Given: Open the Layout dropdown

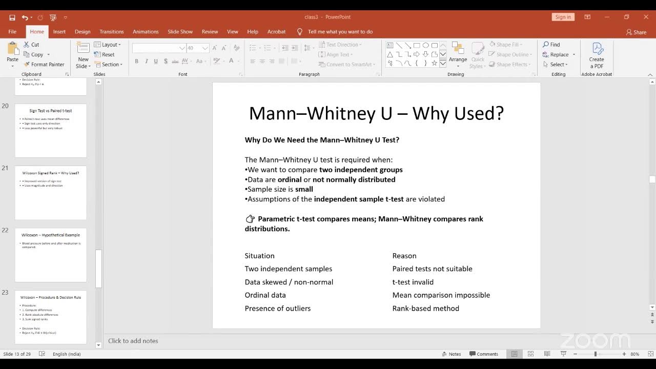Looking at the screenshot, I should click(x=108, y=45).
